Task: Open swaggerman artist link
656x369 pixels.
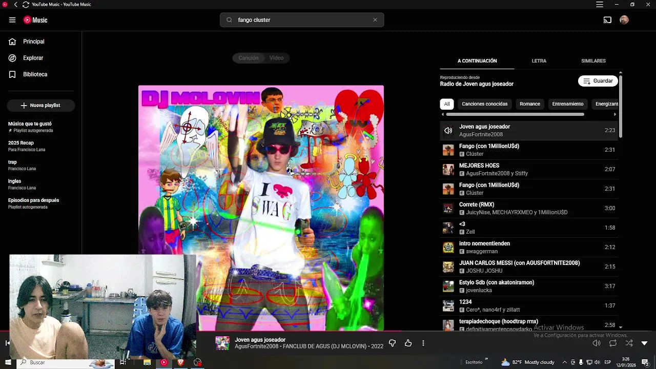Action: coord(482,252)
